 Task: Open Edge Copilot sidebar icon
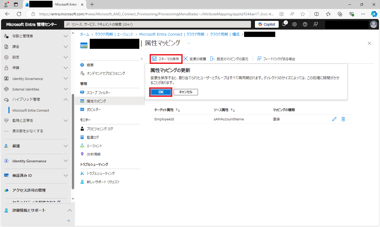[374, 14]
